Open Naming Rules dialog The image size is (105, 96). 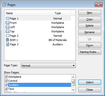[90, 52]
